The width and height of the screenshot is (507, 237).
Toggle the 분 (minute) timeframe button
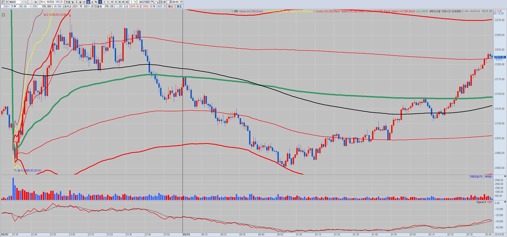tap(88, 2)
